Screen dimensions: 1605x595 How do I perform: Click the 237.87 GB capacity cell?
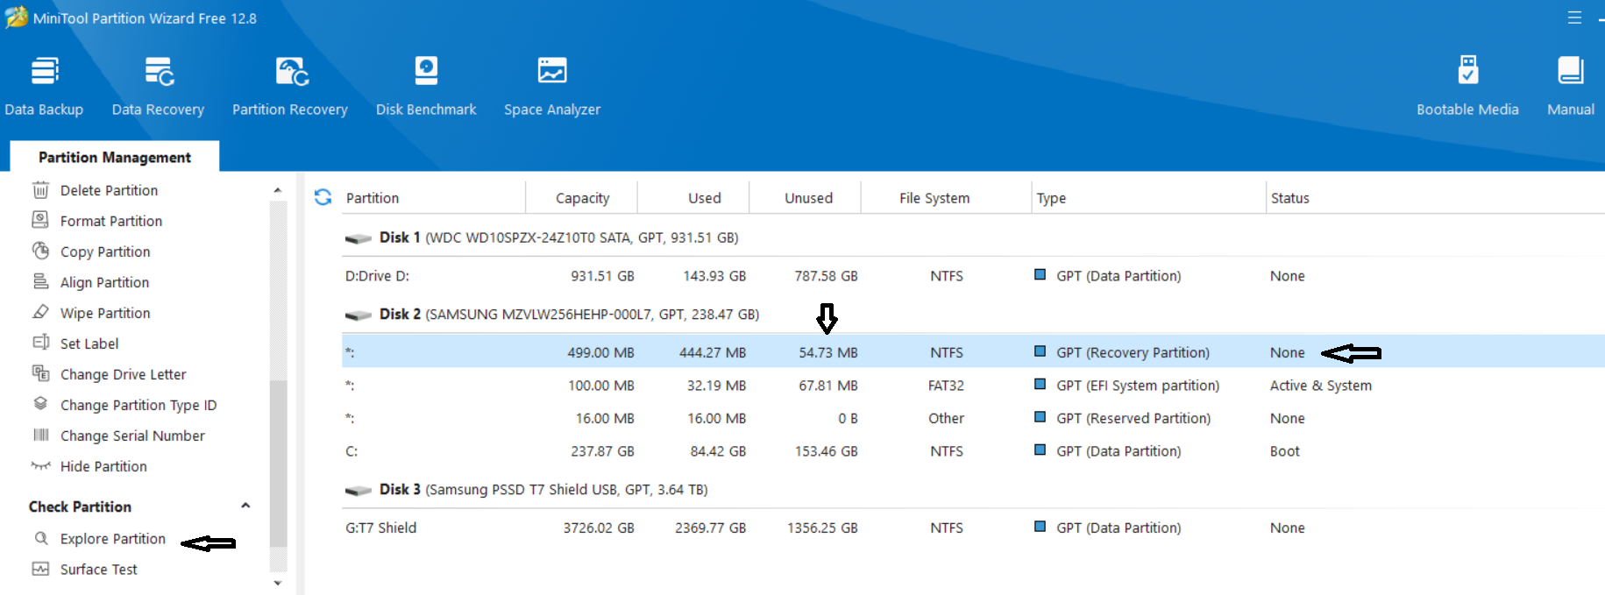point(600,451)
